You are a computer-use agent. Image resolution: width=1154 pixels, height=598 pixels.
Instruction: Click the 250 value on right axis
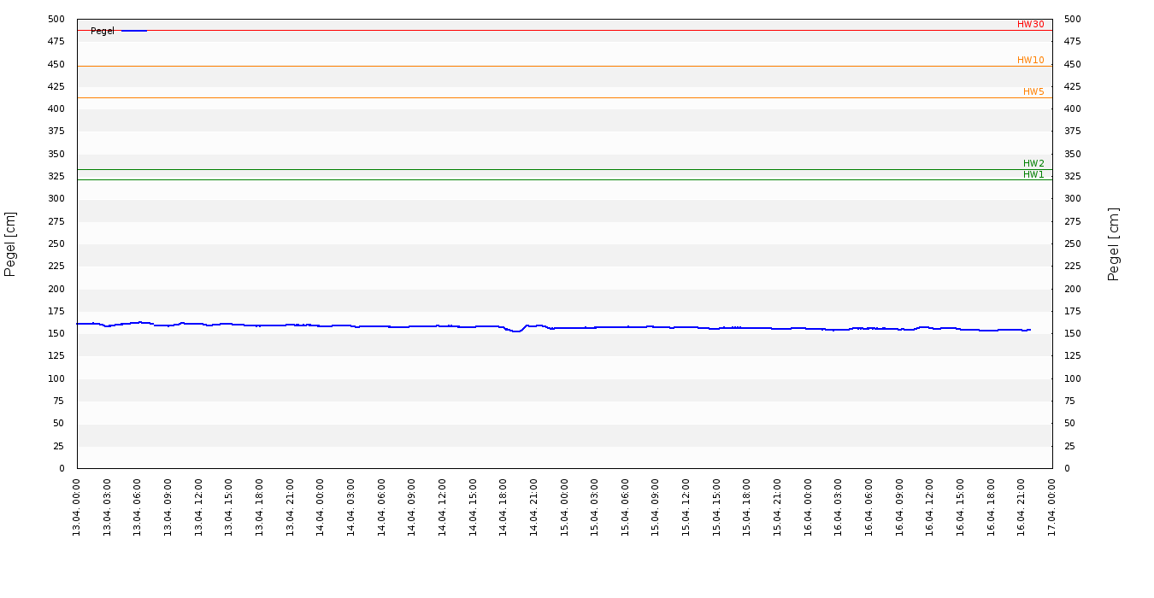[x=1073, y=244]
